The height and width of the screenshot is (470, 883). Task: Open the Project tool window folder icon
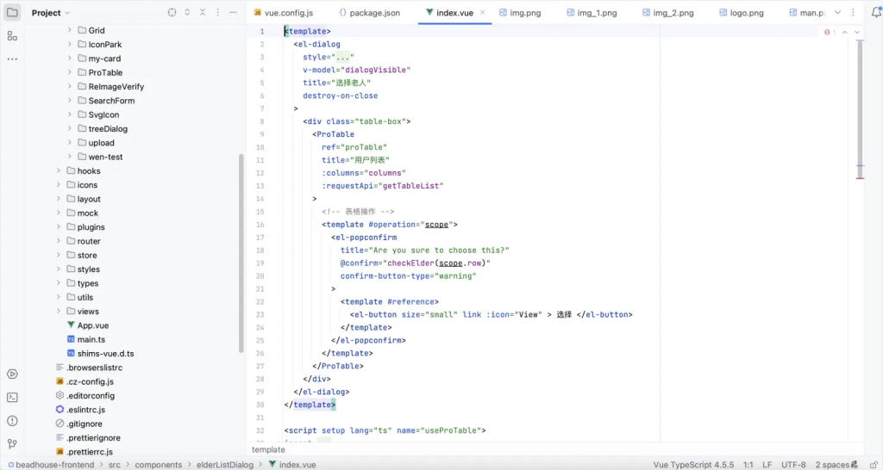pos(12,13)
